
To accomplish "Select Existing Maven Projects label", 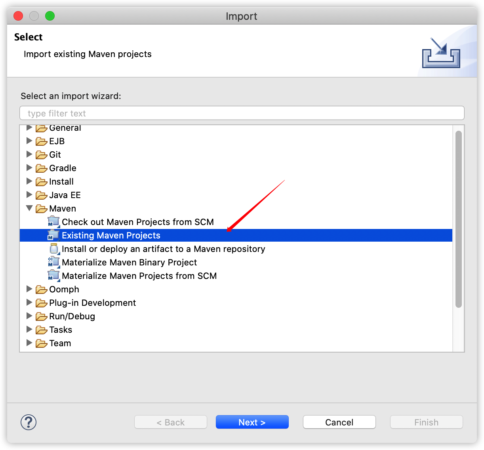I will 111,236.
